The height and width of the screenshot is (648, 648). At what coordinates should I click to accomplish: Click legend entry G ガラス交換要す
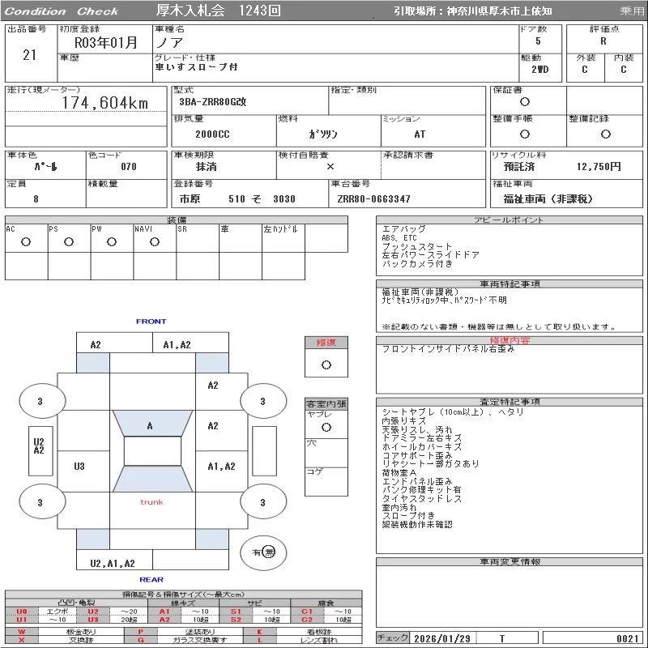(184, 640)
